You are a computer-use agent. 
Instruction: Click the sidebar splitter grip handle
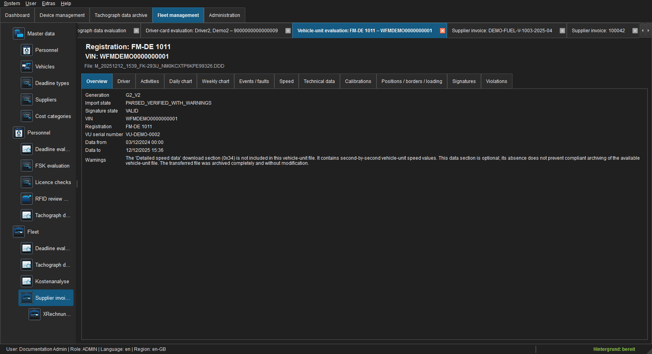(77, 184)
